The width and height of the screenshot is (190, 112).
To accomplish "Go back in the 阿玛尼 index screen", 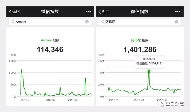I will pyautogui.click(x=104, y=12).
